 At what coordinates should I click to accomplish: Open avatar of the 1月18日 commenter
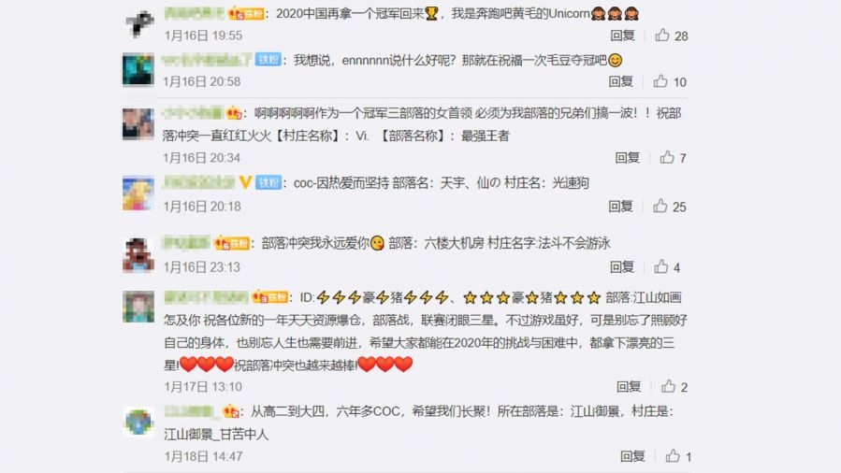click(x=138, y=423)
